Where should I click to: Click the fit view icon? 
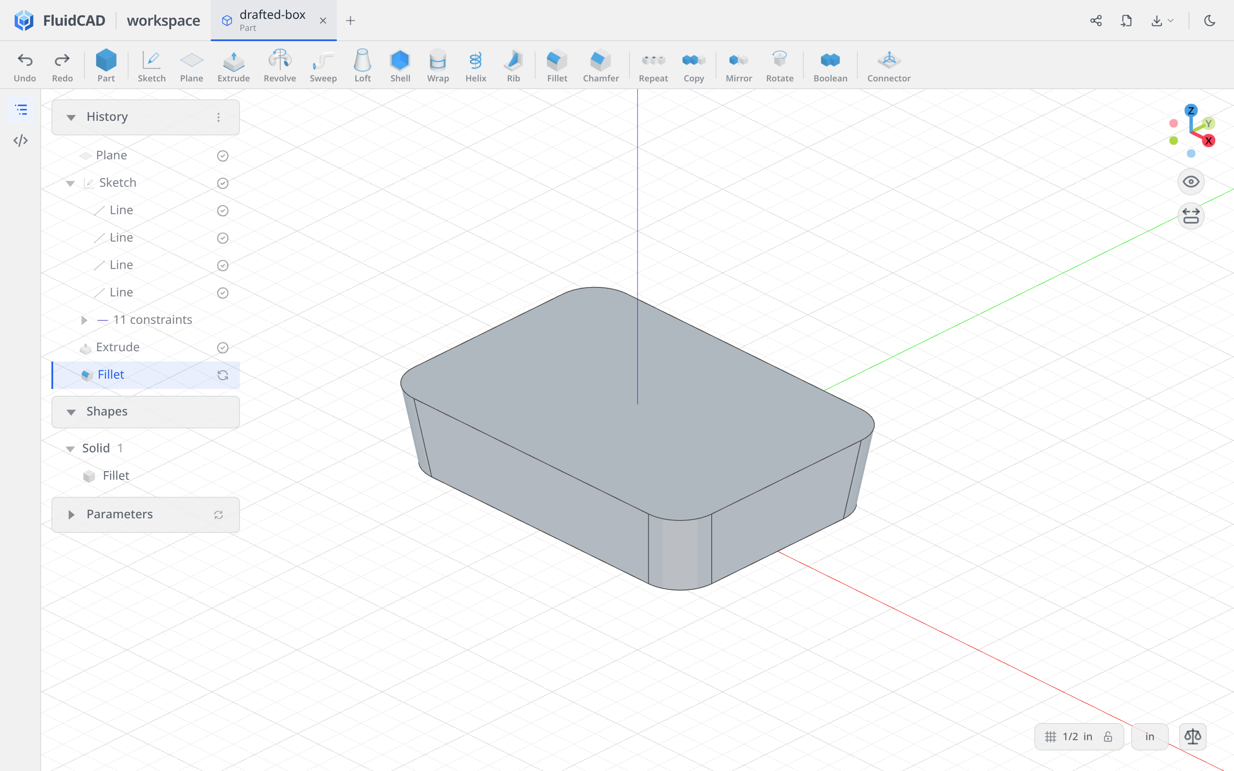pyautogui.click(x=1191, y=216)
